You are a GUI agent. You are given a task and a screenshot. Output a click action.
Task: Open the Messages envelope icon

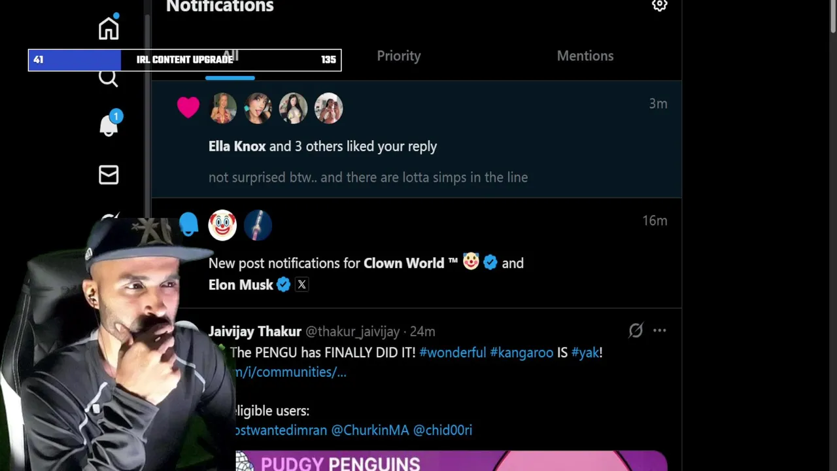(109, 175)
